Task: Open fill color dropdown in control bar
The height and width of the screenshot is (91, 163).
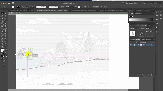Action: pos(15,7)
